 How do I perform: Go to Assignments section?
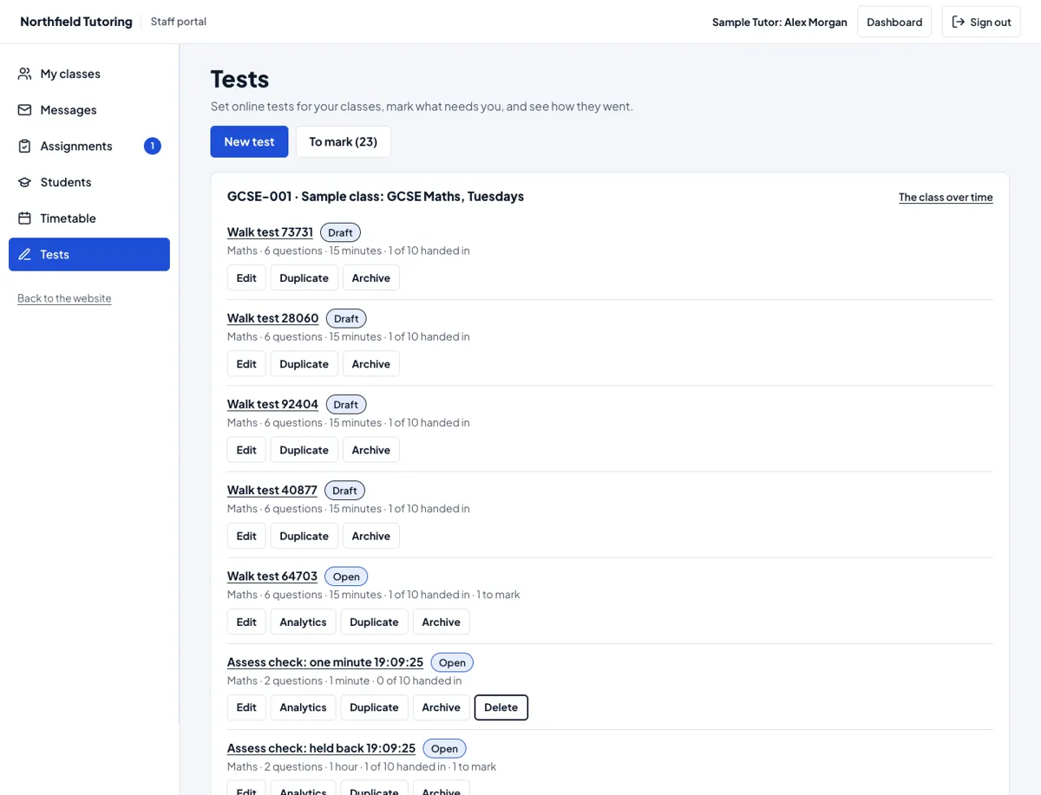coord(89,147)
